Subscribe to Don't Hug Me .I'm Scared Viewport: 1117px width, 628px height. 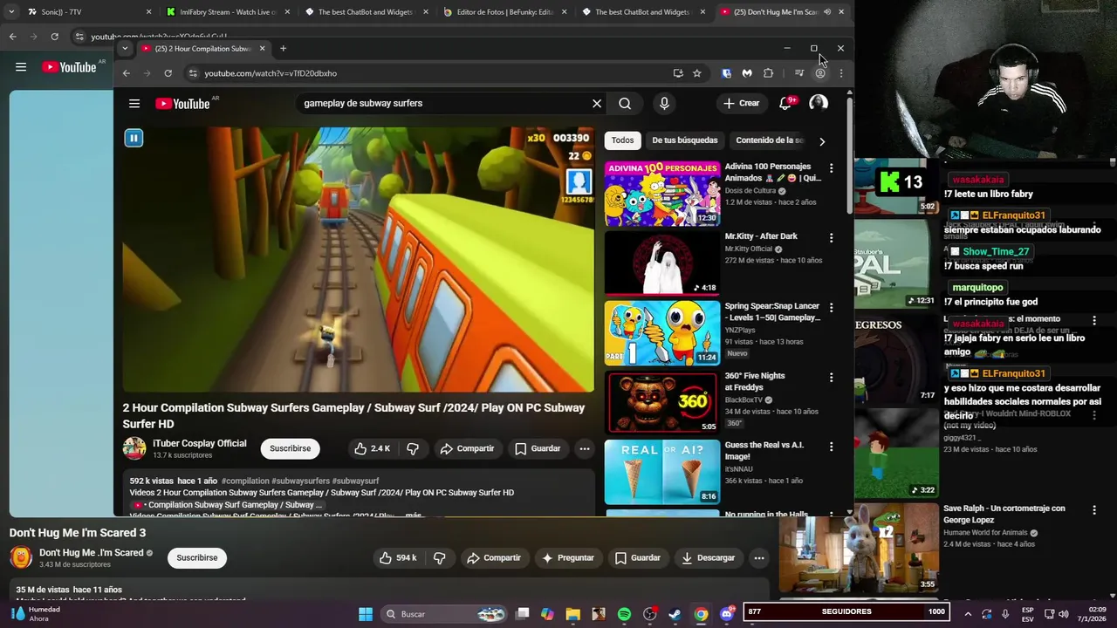click(x=197, y=557)
